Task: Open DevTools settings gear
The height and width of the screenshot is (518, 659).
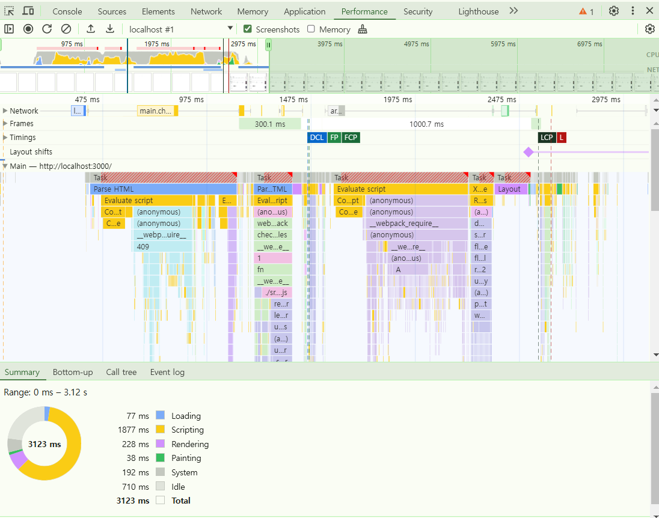Action: (x=614, y=11)
